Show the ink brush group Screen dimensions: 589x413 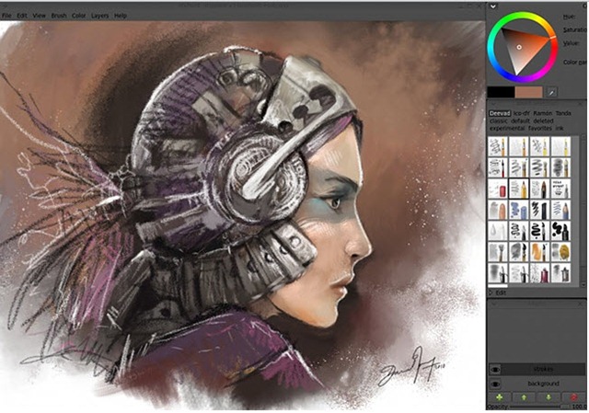tap(560, 129)
